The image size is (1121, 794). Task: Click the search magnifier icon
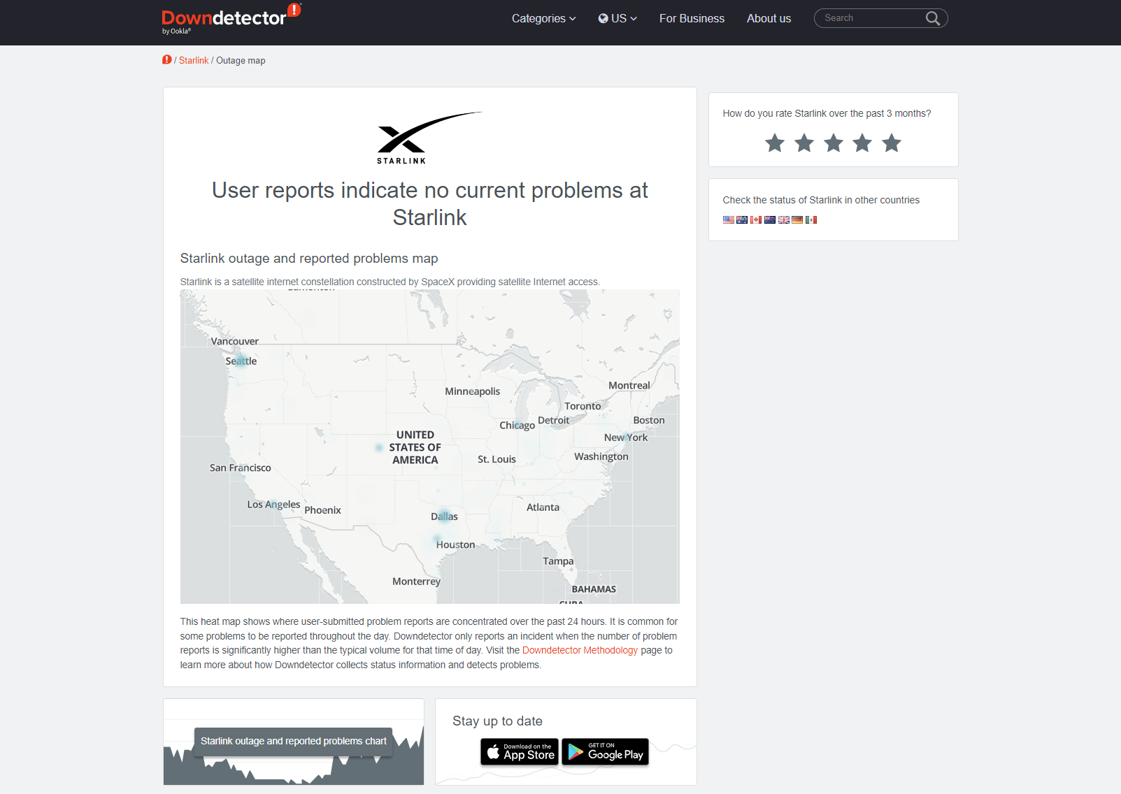tap(933, 18)
